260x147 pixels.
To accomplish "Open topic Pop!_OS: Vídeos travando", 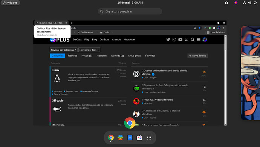I will pyautogui.click(x=158, y=100).
